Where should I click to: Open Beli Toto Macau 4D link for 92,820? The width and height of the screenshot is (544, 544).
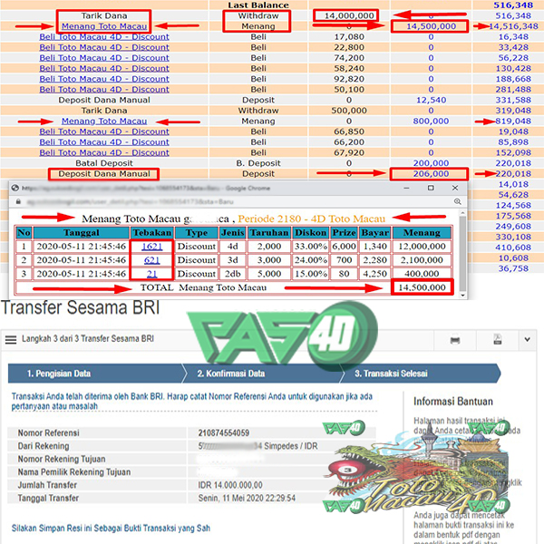click(104, 79)
